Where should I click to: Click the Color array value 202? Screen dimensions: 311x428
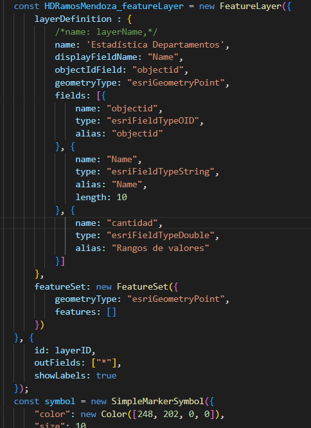pyautogui.click(x=171, y=414)
